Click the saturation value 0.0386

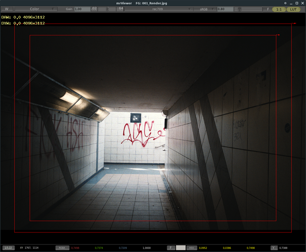point(227,248)
